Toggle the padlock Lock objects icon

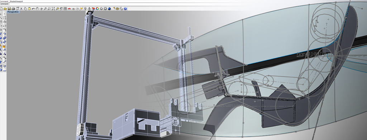[89, 9]
